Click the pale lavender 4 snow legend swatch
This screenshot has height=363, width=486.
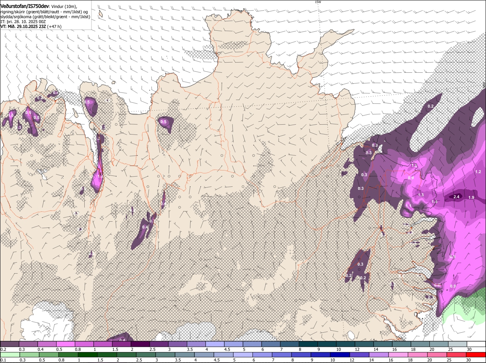215,344
